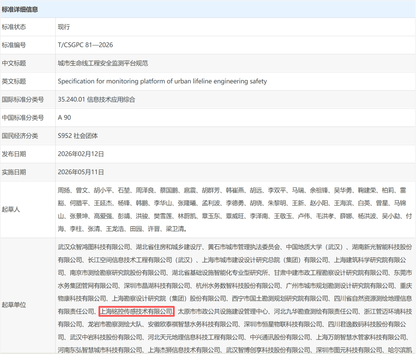Click the 国民经济分类 row label
The width and height of the screenshot is (416, 354).
pyautogui.click(x=20, y=136)
